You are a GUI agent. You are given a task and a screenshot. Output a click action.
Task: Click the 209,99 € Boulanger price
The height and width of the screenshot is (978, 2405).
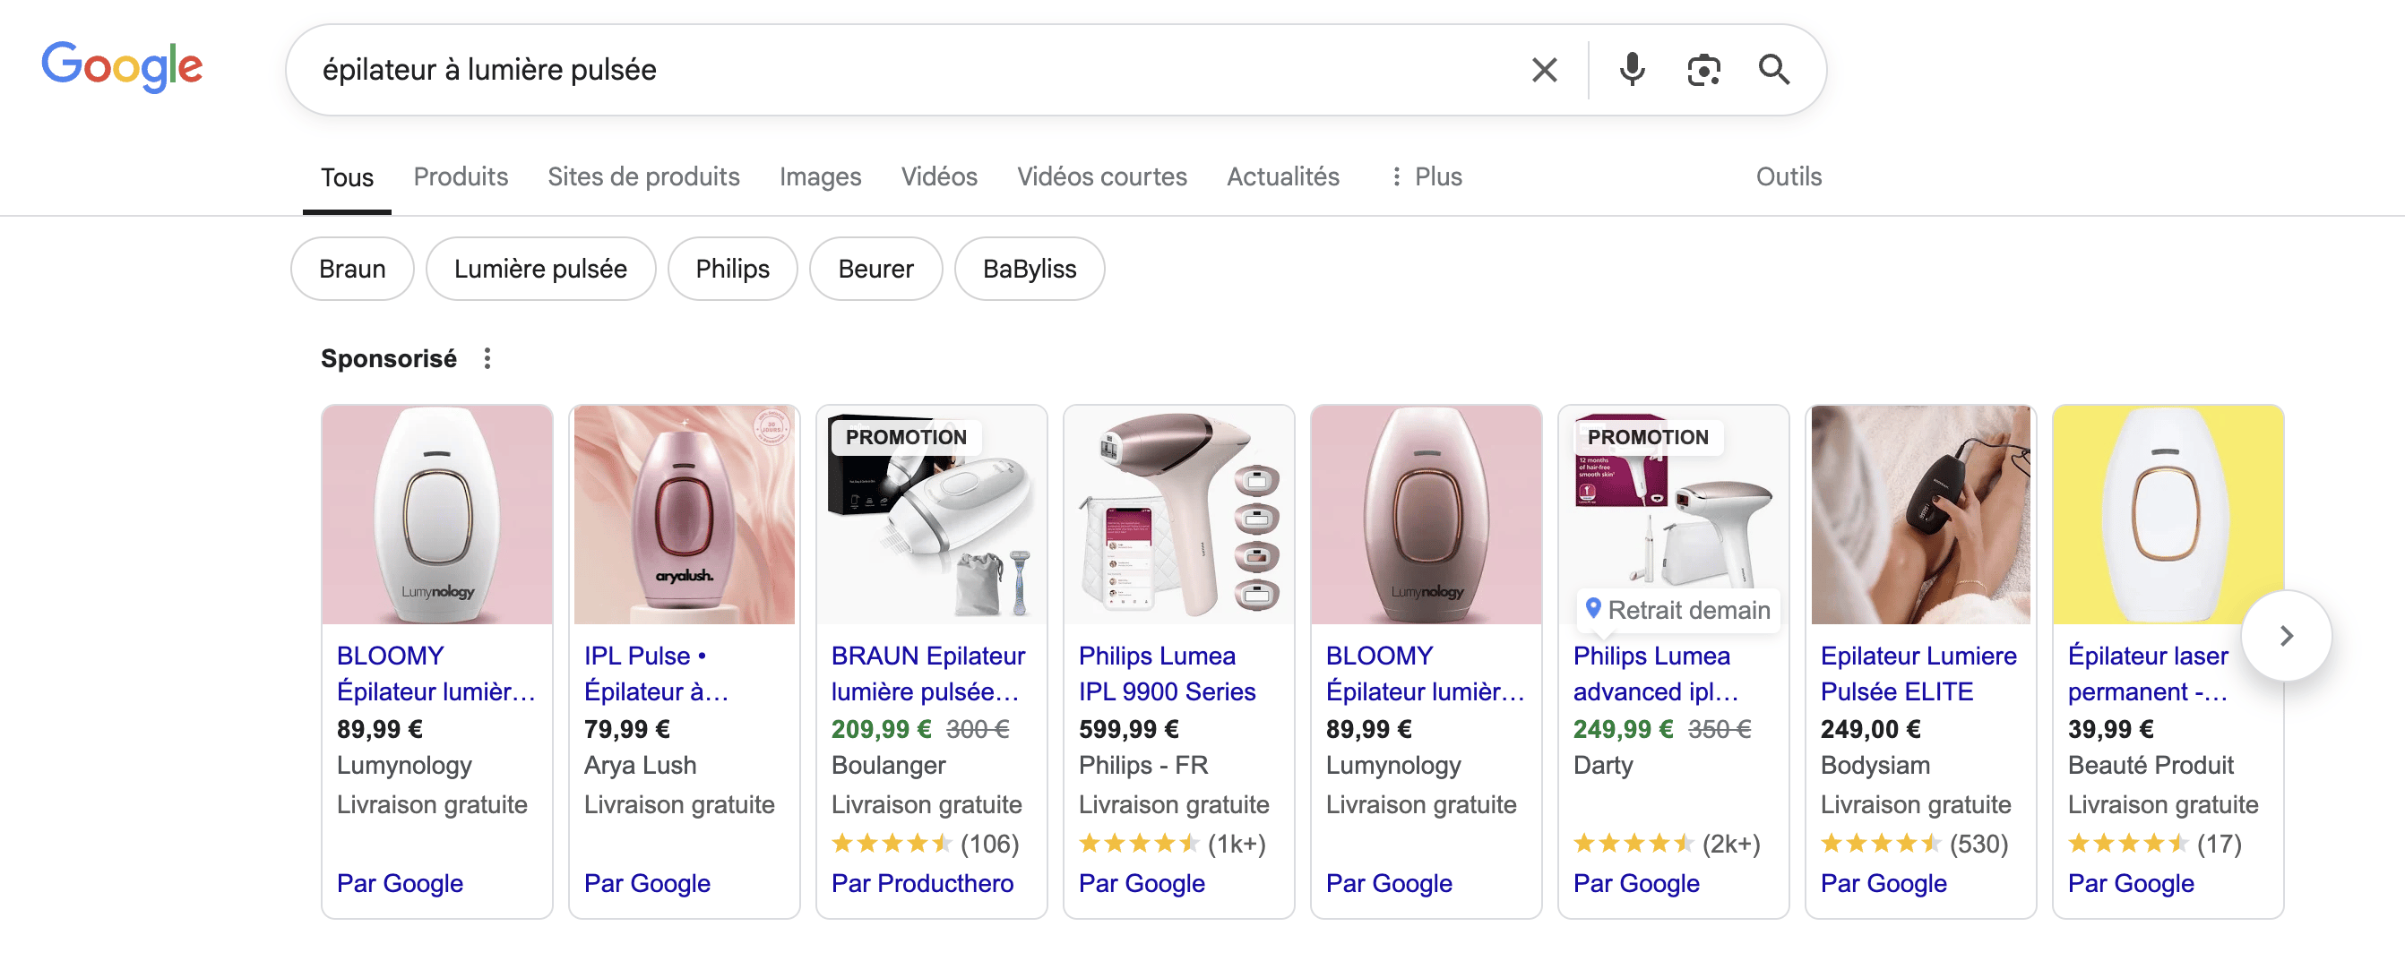(x=882, y=729)
